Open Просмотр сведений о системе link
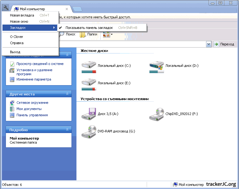This screenshot has height=189, width=239. (40, 64)
